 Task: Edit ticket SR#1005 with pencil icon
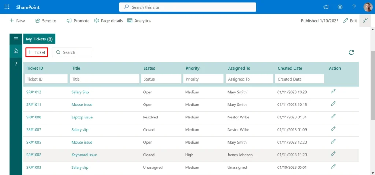click(333, 141)
